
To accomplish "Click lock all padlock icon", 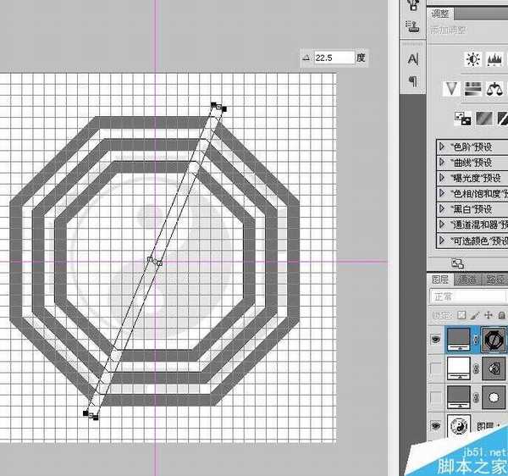I will coord(501,315).
